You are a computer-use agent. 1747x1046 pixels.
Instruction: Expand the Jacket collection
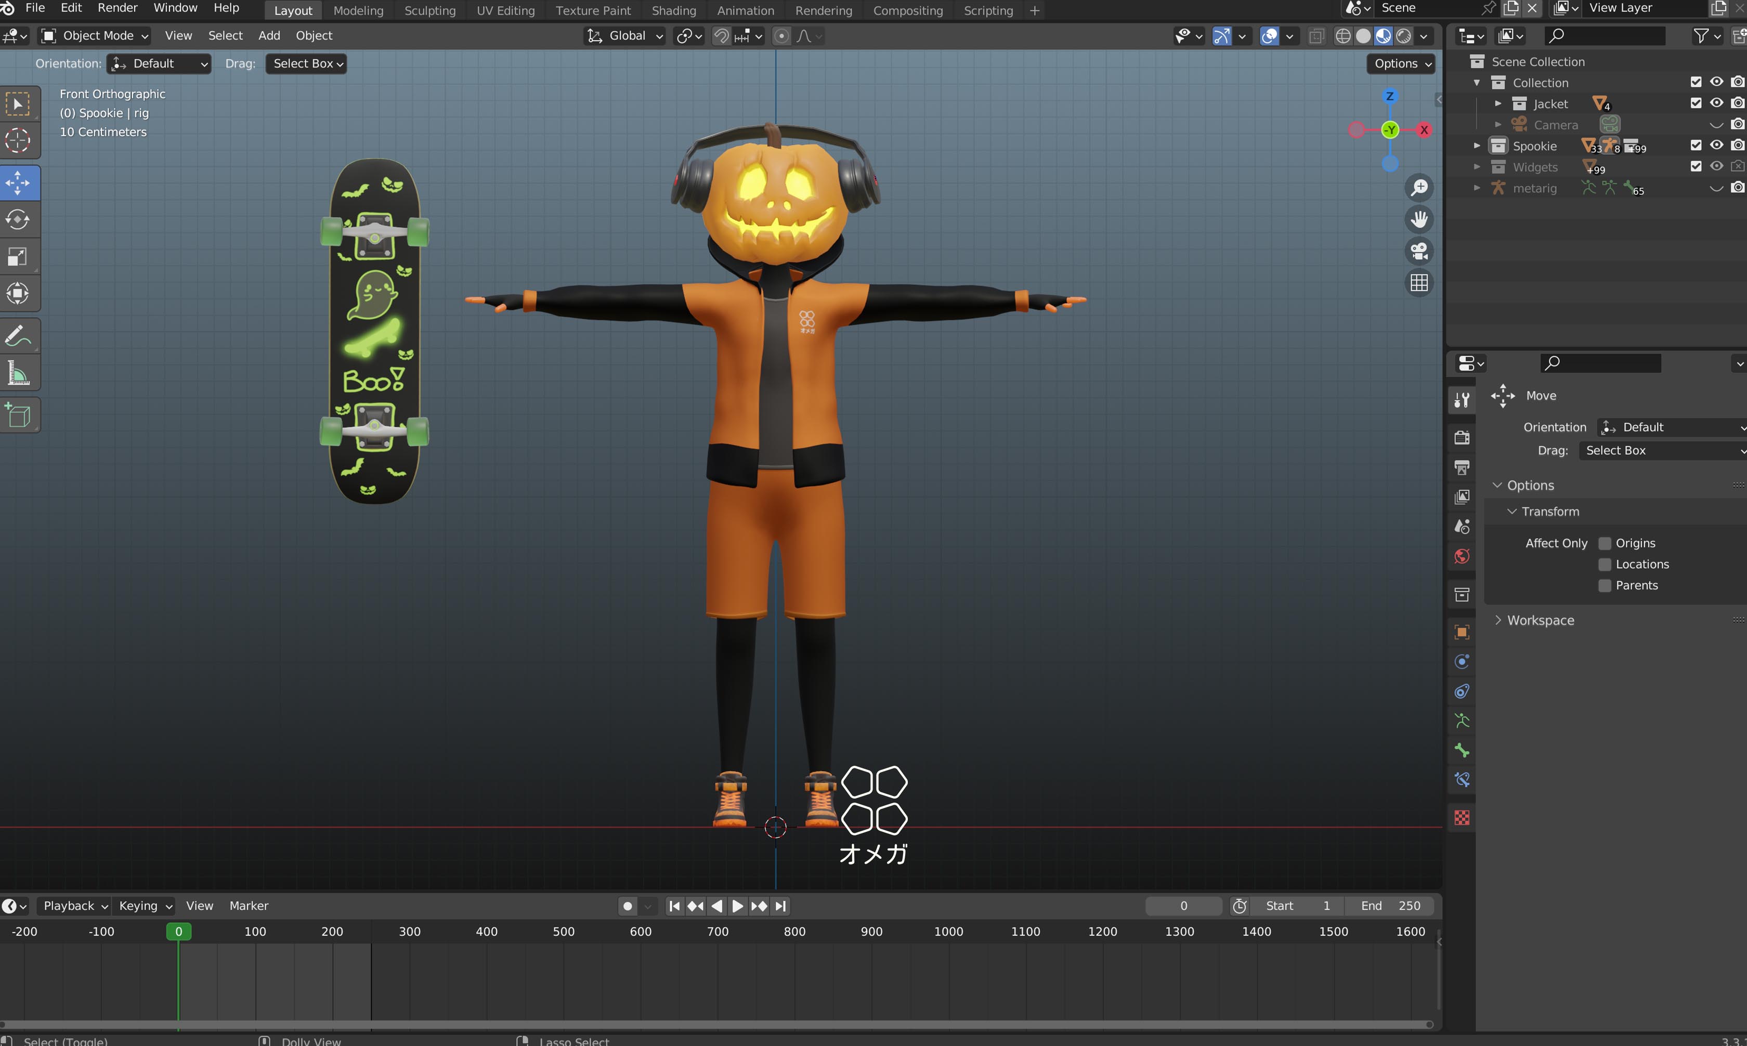(x=1498, y=103)
